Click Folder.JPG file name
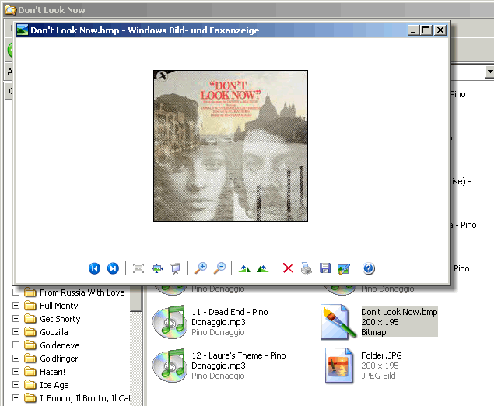The width and height of the screenshot is (494, 406). (381, 355)
